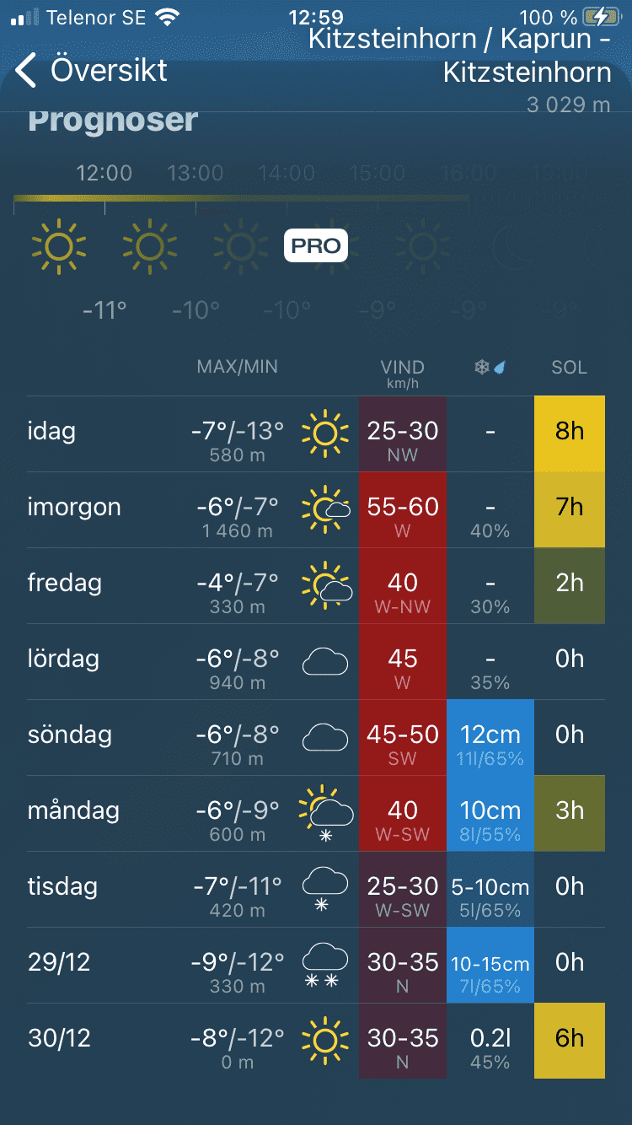Tap the back chevron beside Översikt
The image size is (632, 1125).
coord(26,71)
